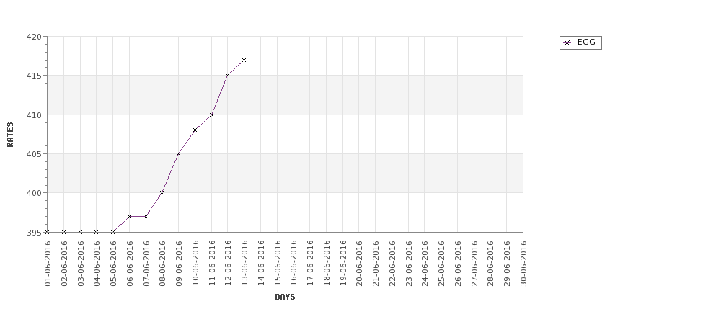Image resolution: width=703 pixels, height=309 pixels.
Task: Click the 405 y-axis tick label
Action: 34,154
